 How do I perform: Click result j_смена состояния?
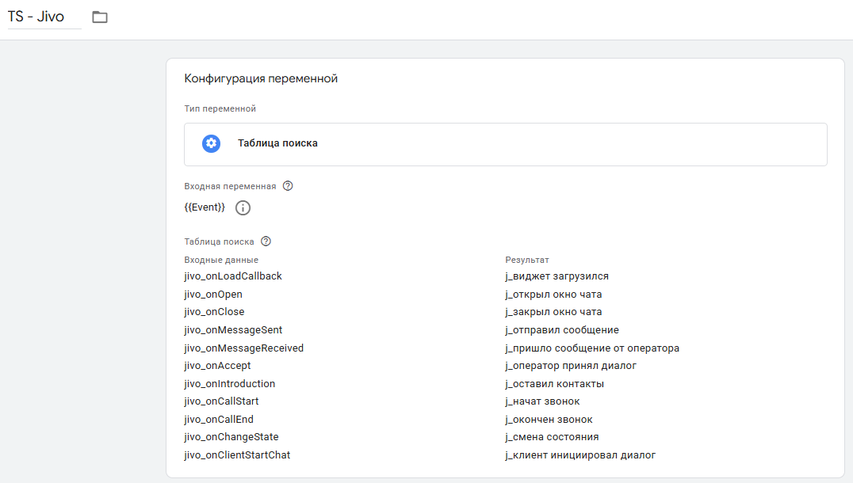(x=552, y=437)
